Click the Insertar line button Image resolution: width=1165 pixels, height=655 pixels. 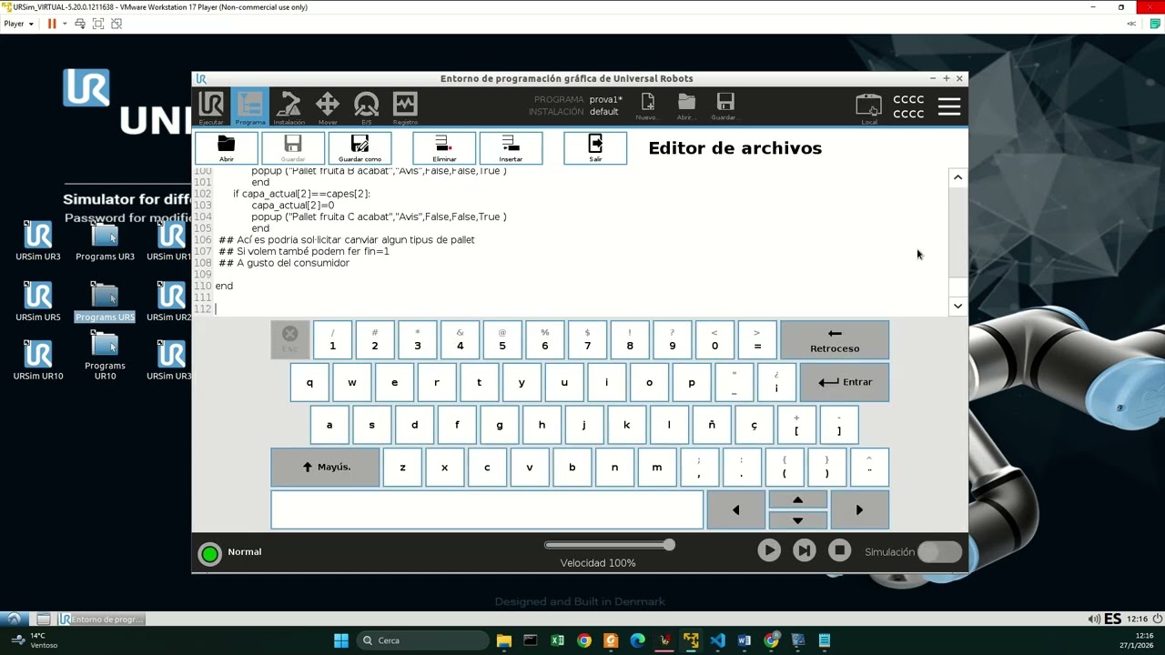pyautogui.click(x=511, y=148)
